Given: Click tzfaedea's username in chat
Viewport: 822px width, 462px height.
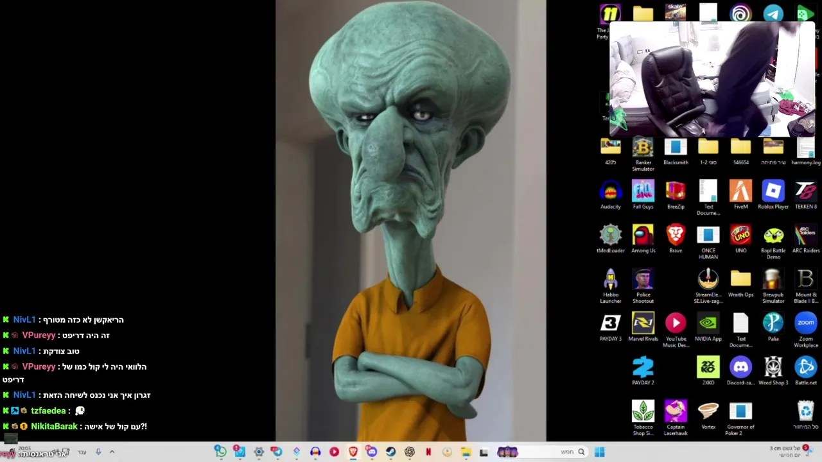Looking at the screenshot, I should [x=48, y=411].
